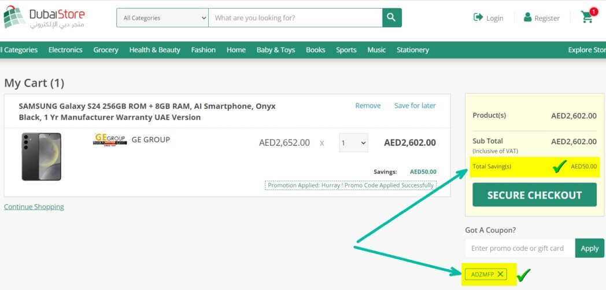Go to the Fashion category
Viewport: 606px width, 290px height.
204,50
